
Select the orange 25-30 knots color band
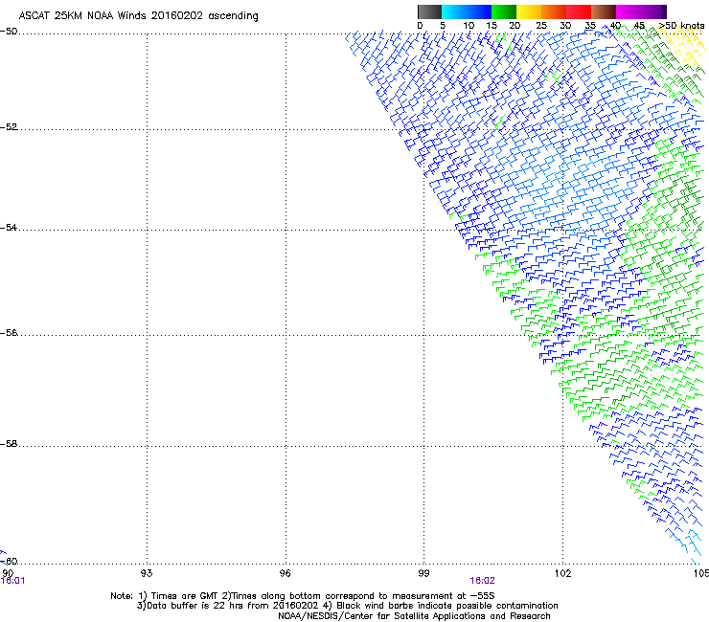554,11
